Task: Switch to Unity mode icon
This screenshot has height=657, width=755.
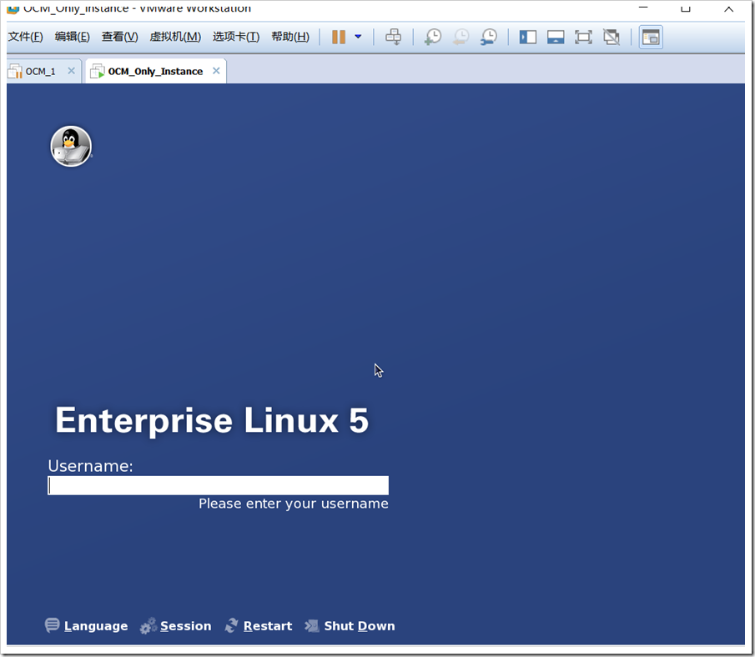Action: click(612, 37)
